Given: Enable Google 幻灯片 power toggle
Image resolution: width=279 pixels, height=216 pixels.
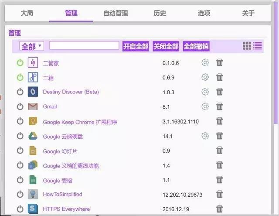Looking at the screenshot, I should pos(20,151).
